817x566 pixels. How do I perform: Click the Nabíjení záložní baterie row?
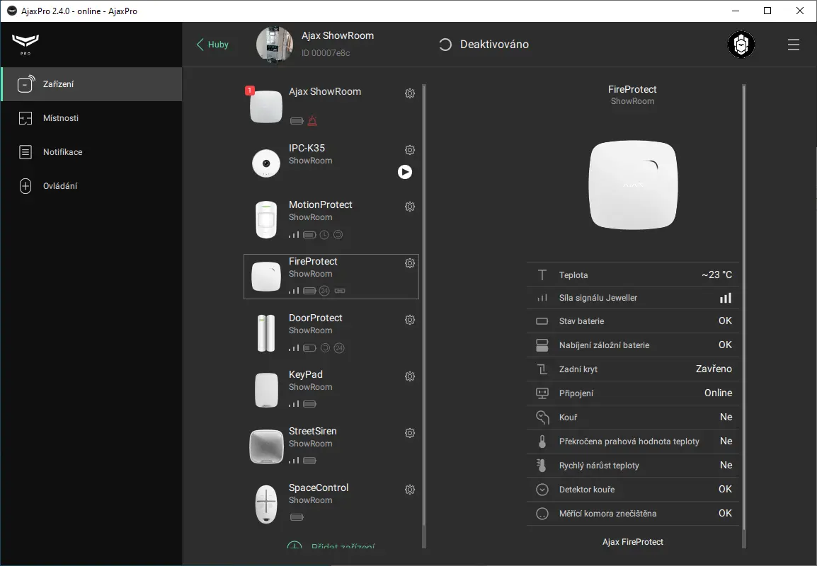point(633,345)
